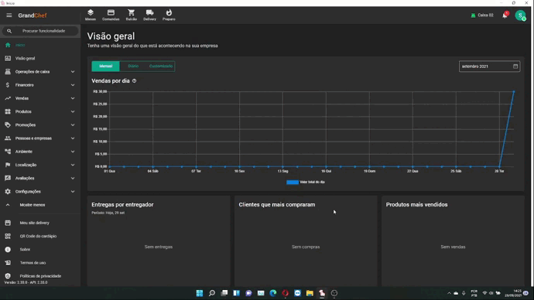Select the Mensal period tab
The height and width of the screenshot is (300, 534).
105,66
